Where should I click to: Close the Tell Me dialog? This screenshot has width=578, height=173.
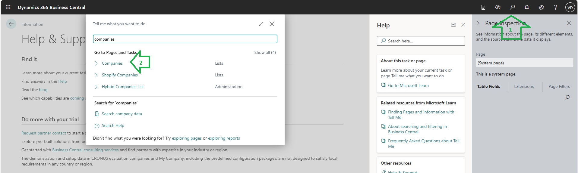pyautogui.click(x=272, y=24)
